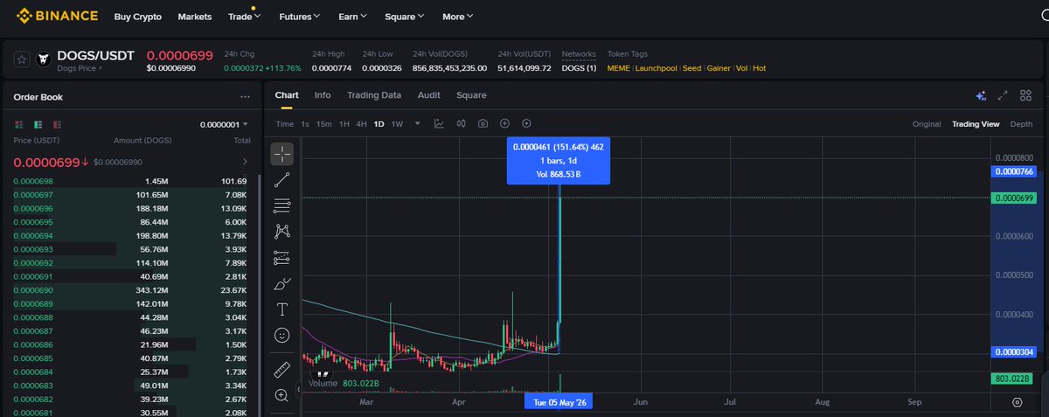Click the Vol token tag
This screenshot has width=1049, height=417.
pyautogui.click(x=741, y=68)
